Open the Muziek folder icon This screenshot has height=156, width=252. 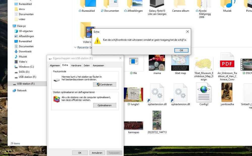227,4
